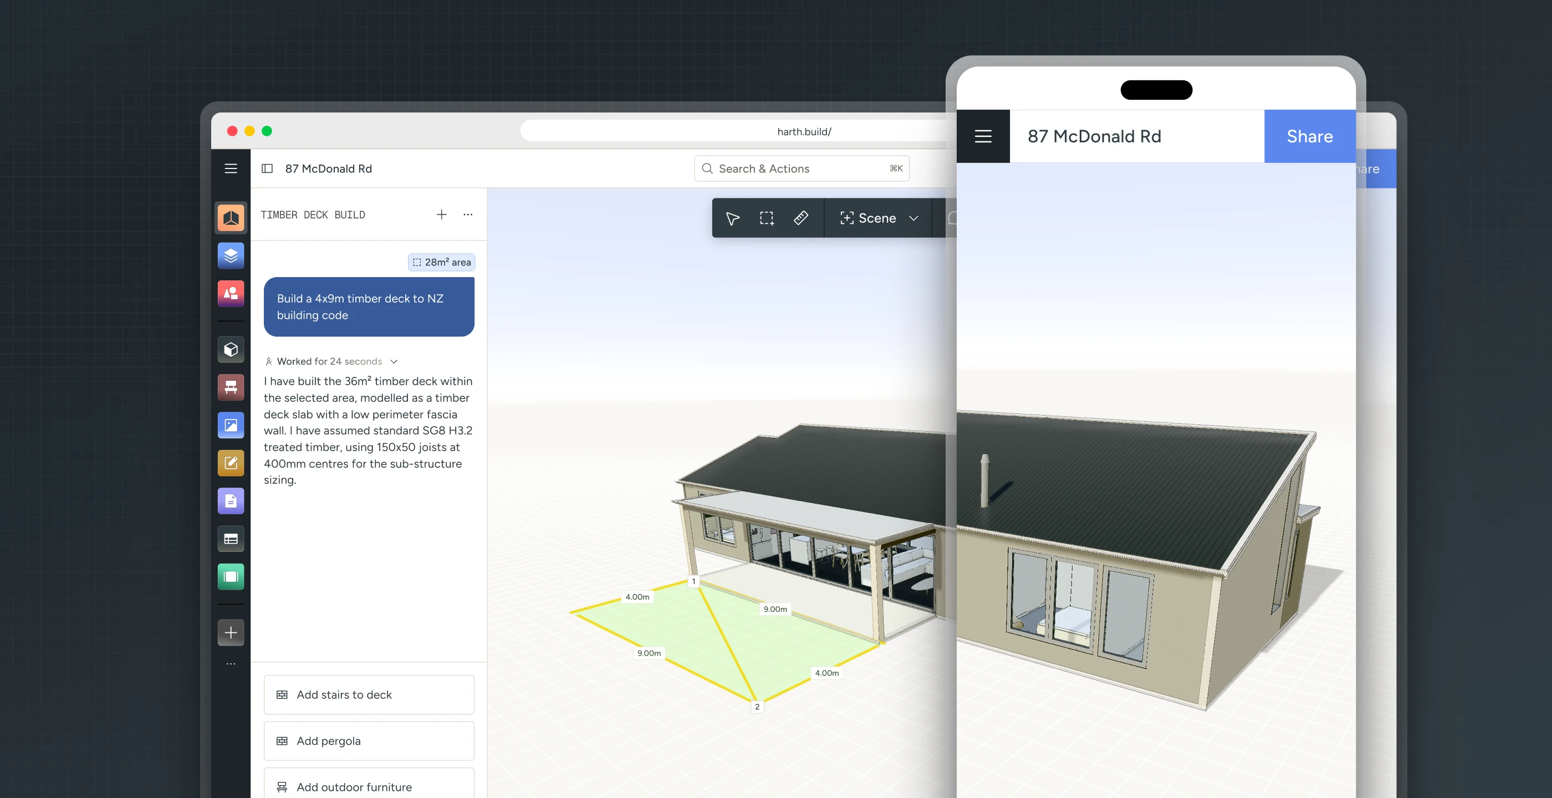This screenshot has width=1552, height=798.
Task: Open the sidebar's three-dot overflow at bottom
Action: [231, 664]
